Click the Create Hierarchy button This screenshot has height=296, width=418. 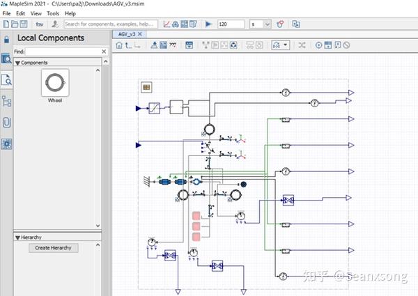tap(54, 248)
